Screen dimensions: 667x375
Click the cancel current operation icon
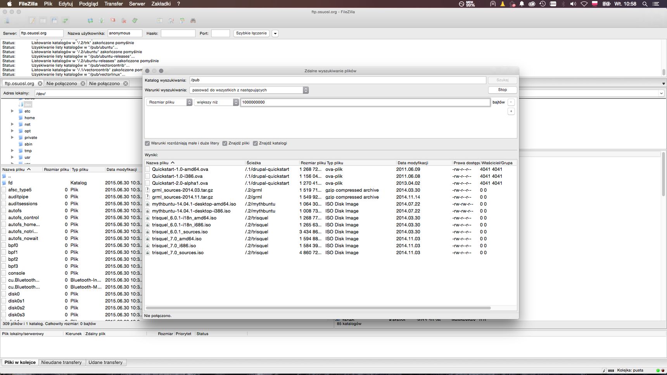[113, 21]
